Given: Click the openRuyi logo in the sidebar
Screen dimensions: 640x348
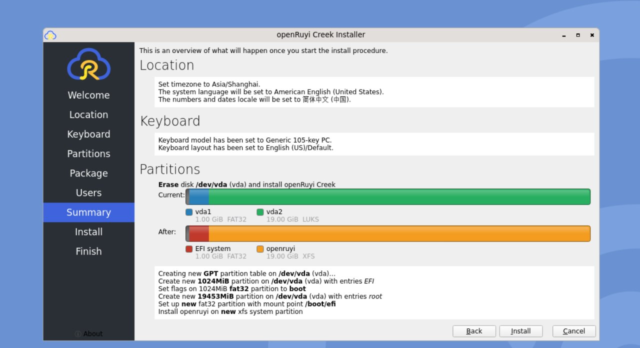Looking at the screenshot, I should coord(88,64).
